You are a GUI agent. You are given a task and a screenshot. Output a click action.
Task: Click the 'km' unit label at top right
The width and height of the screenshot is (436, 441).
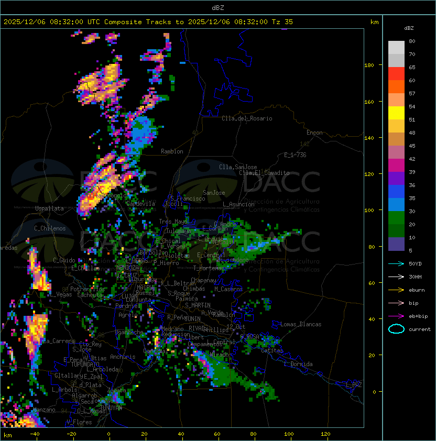[374, 22]
